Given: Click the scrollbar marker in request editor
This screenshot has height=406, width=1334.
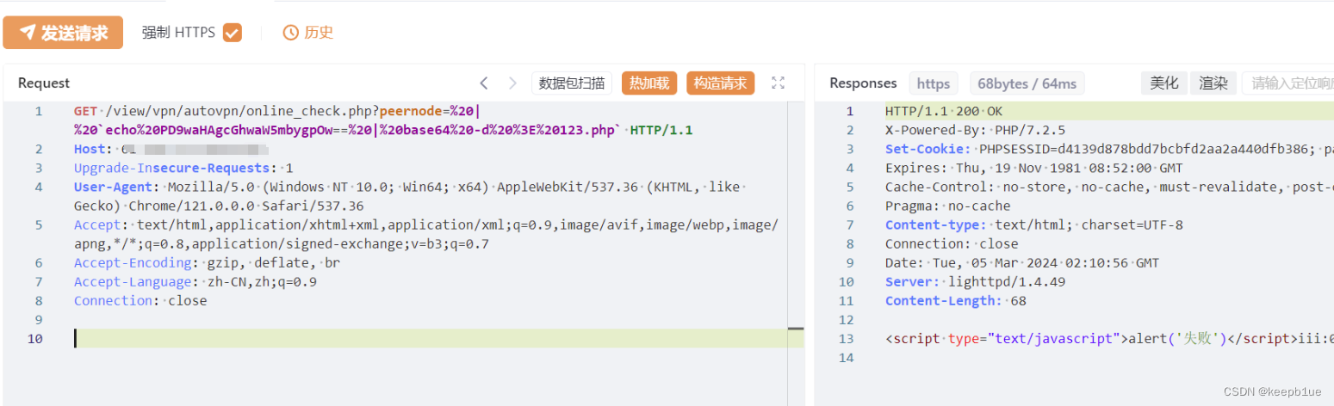Looking at the screenshot, I should coord(796,329).
